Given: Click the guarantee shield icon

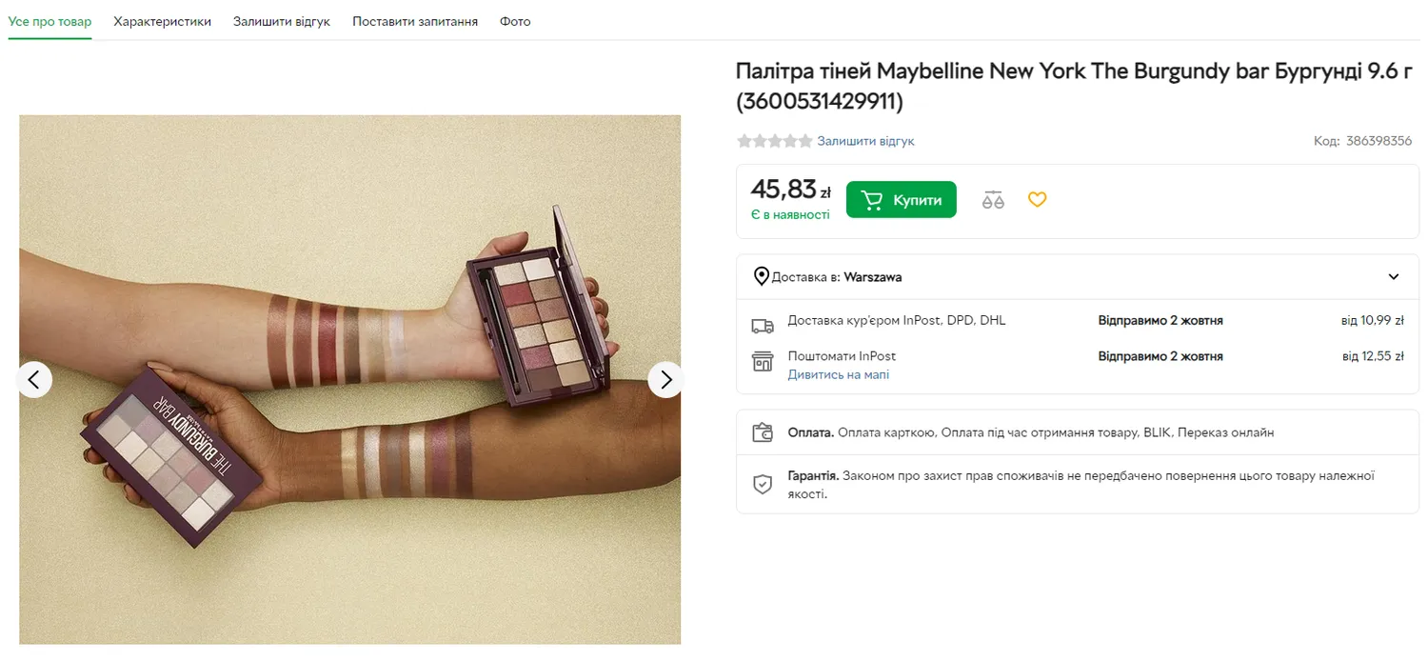Looking at the screenshot, I should point(763,484).
